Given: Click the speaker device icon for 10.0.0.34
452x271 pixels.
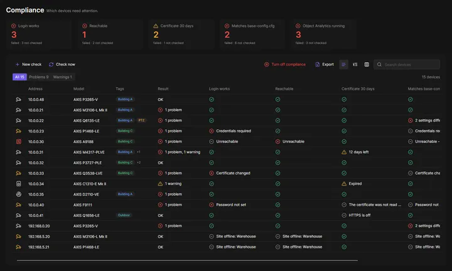Looking at the screenshot, I should tap(18, 184).
